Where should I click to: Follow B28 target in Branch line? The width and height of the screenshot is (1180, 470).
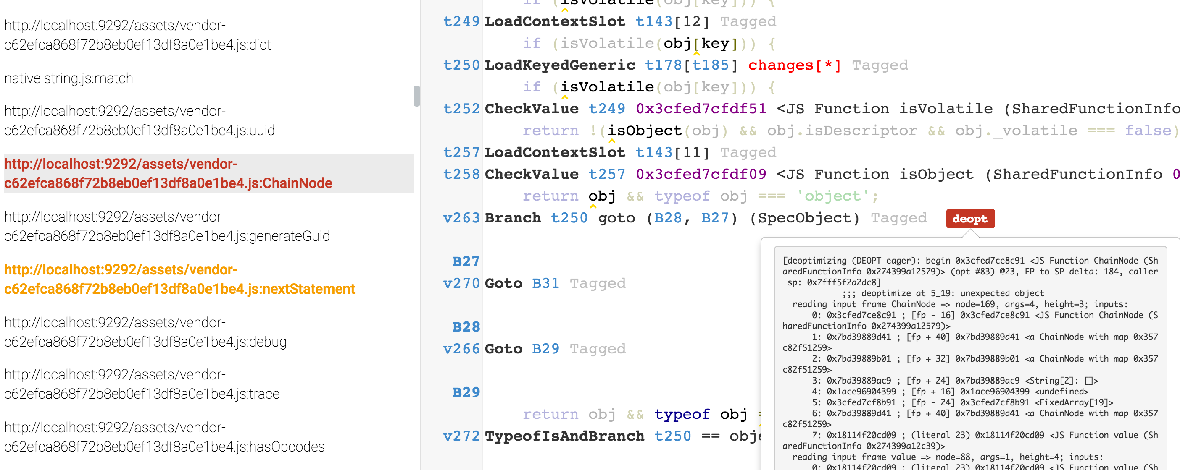[668, 217]
